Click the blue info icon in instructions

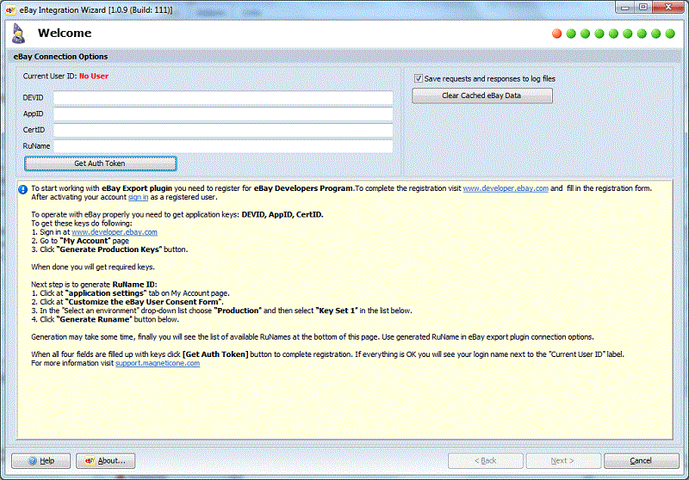point(23,189)
